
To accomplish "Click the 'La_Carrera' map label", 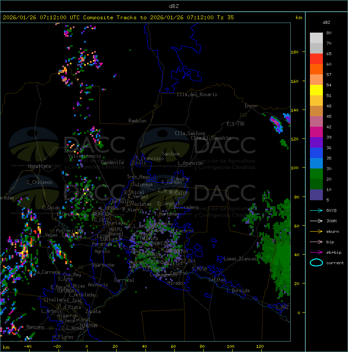I will [47, 272].
